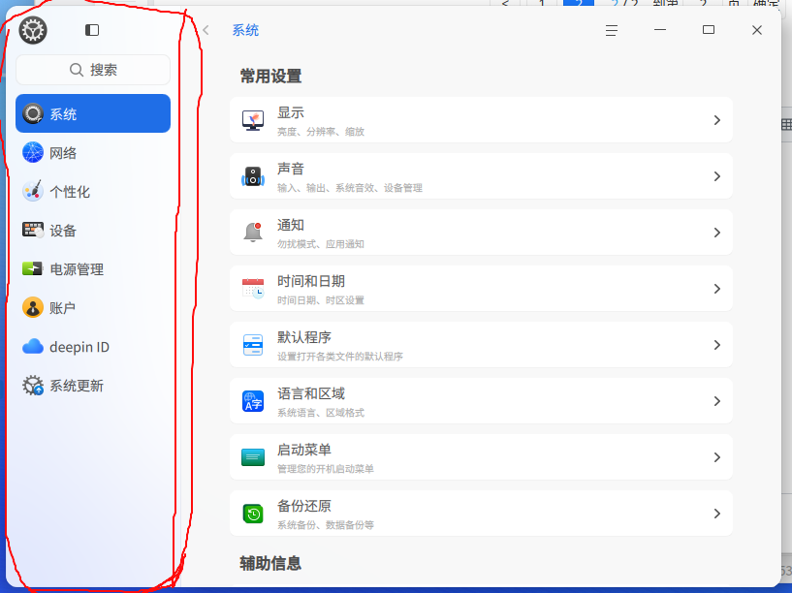Click the 显示 monitor icon
Viewport: 792px width, 593px height.
point(253,120)
